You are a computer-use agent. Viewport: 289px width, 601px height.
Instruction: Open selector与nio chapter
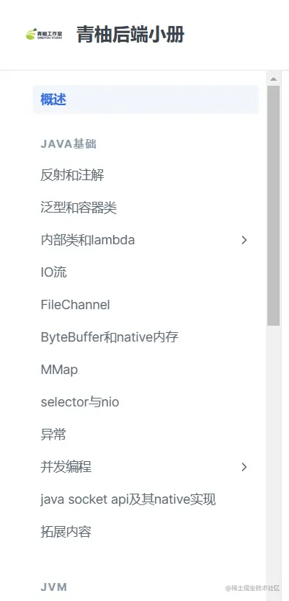click(80, 402)
